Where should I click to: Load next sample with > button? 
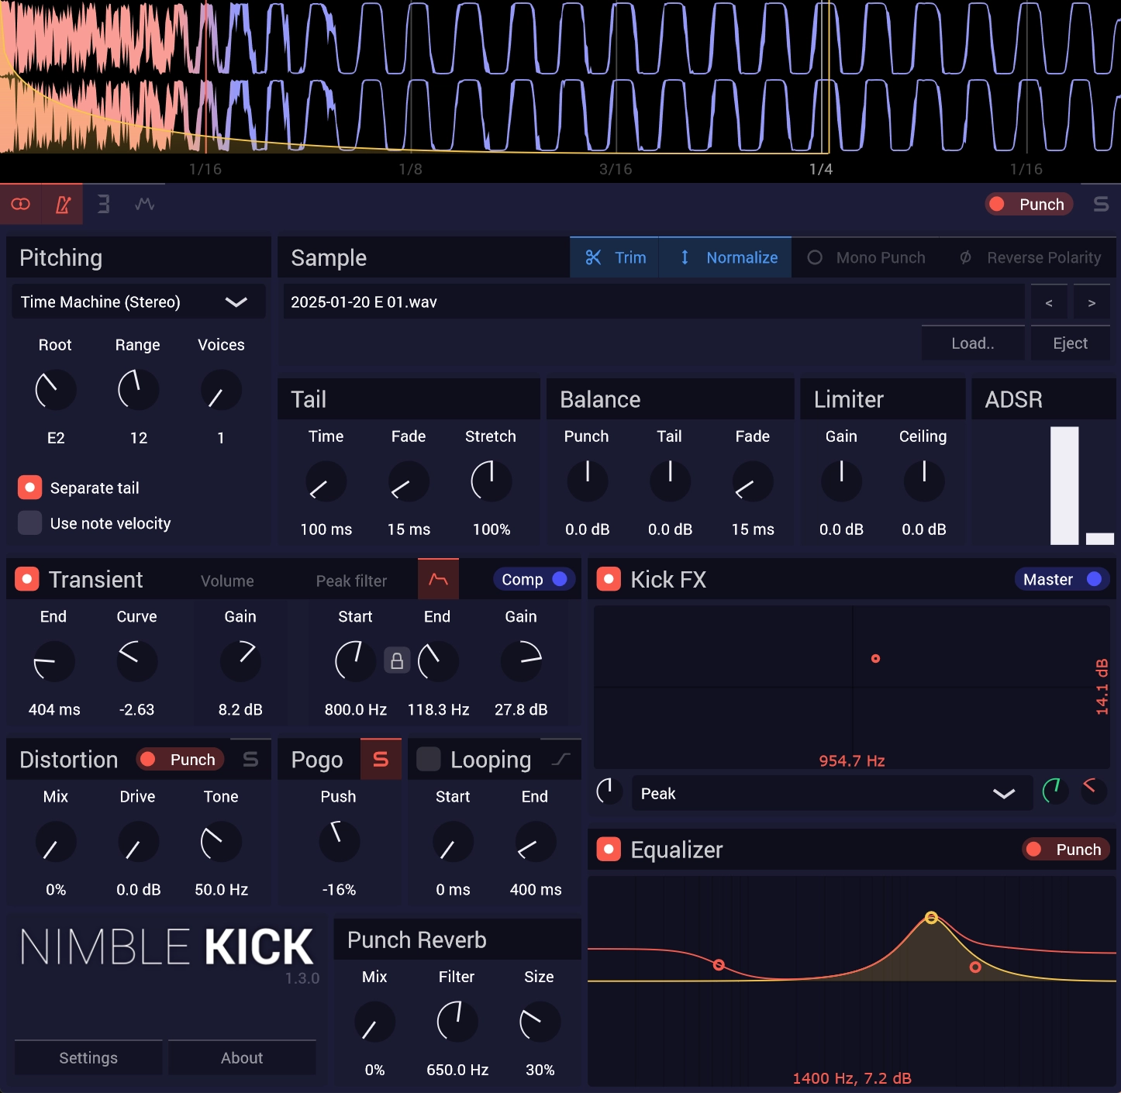click(1092, 302)
